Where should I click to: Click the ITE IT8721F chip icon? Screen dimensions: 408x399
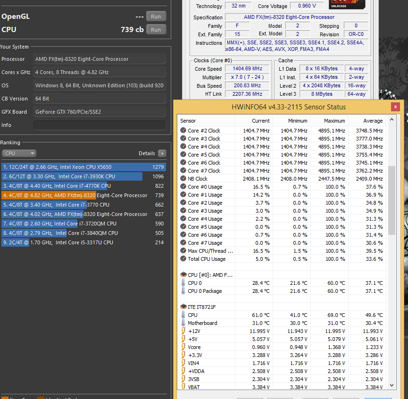coord(183,307)
